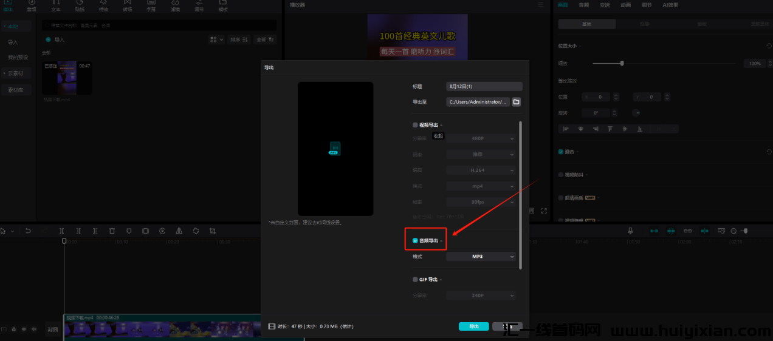Open the 转场 transitions panel icon
Screen dimensions: 773x341
pyautogui.click(x=127, y=5)
